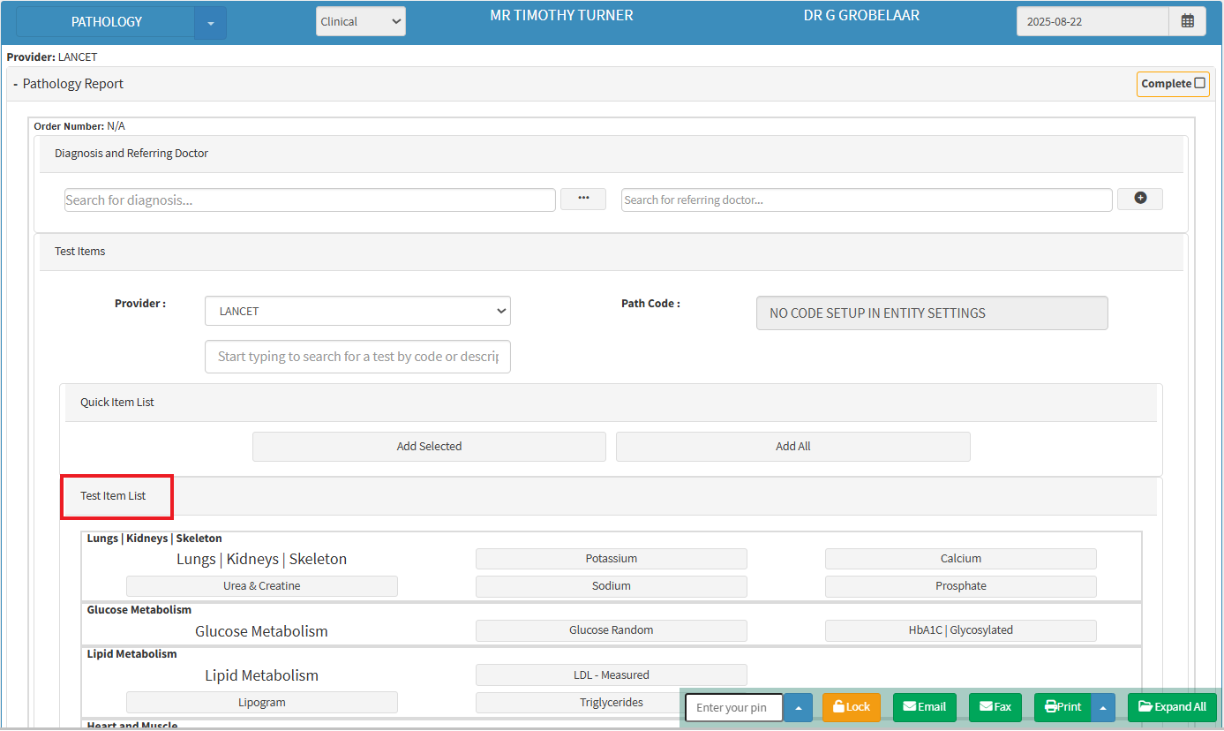The height and width of the screenshot is (731, 1224).
Task: Click Expand All folder button
Action: [x=1171, y=707]
